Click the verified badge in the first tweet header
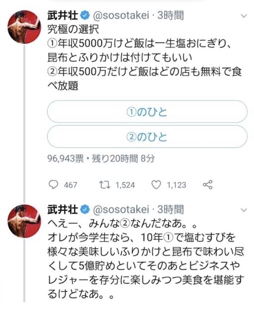This screenshot has height=335, width=254. (x=85, y=15)
